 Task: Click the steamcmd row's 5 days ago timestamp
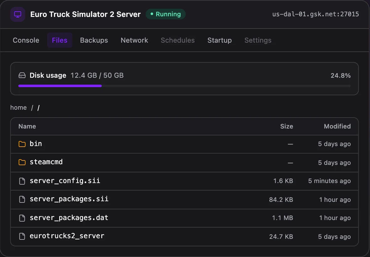coord(334,163)
